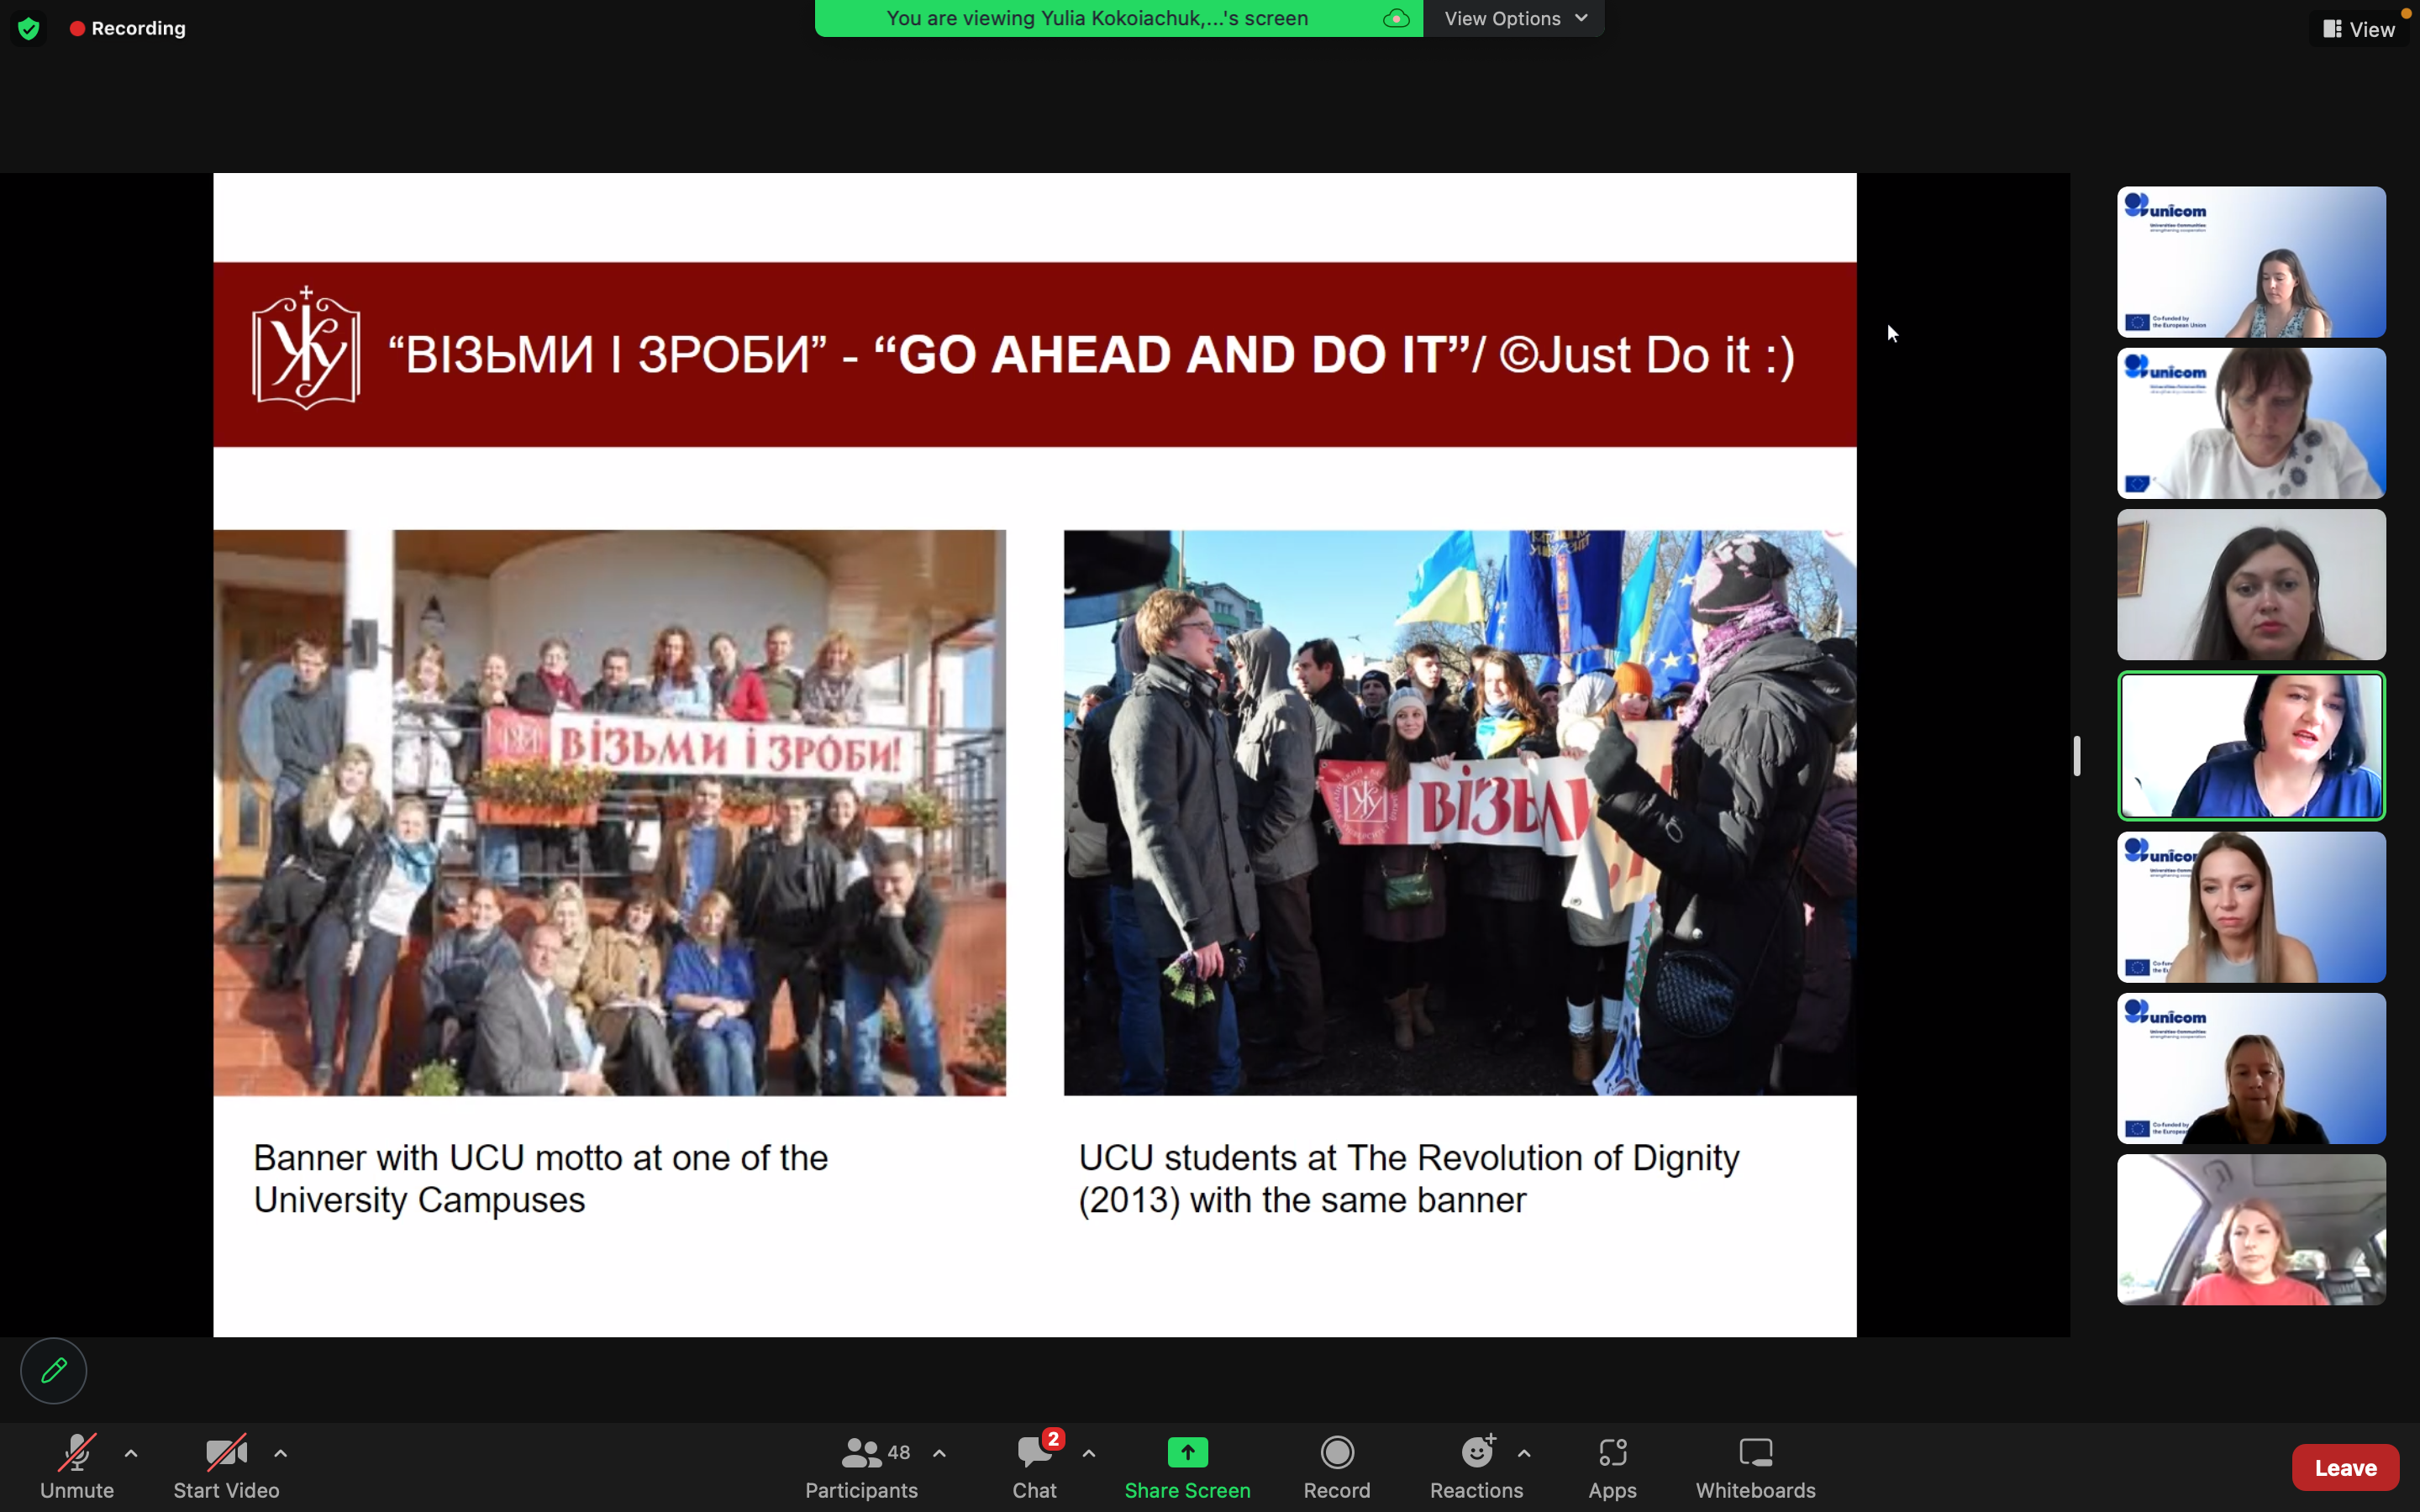Open the Reactions menu
The image size is (2420, 1512).
[1476, 1466]
